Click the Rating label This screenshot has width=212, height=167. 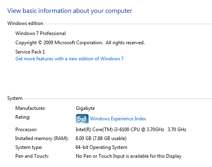click(23, 117)
